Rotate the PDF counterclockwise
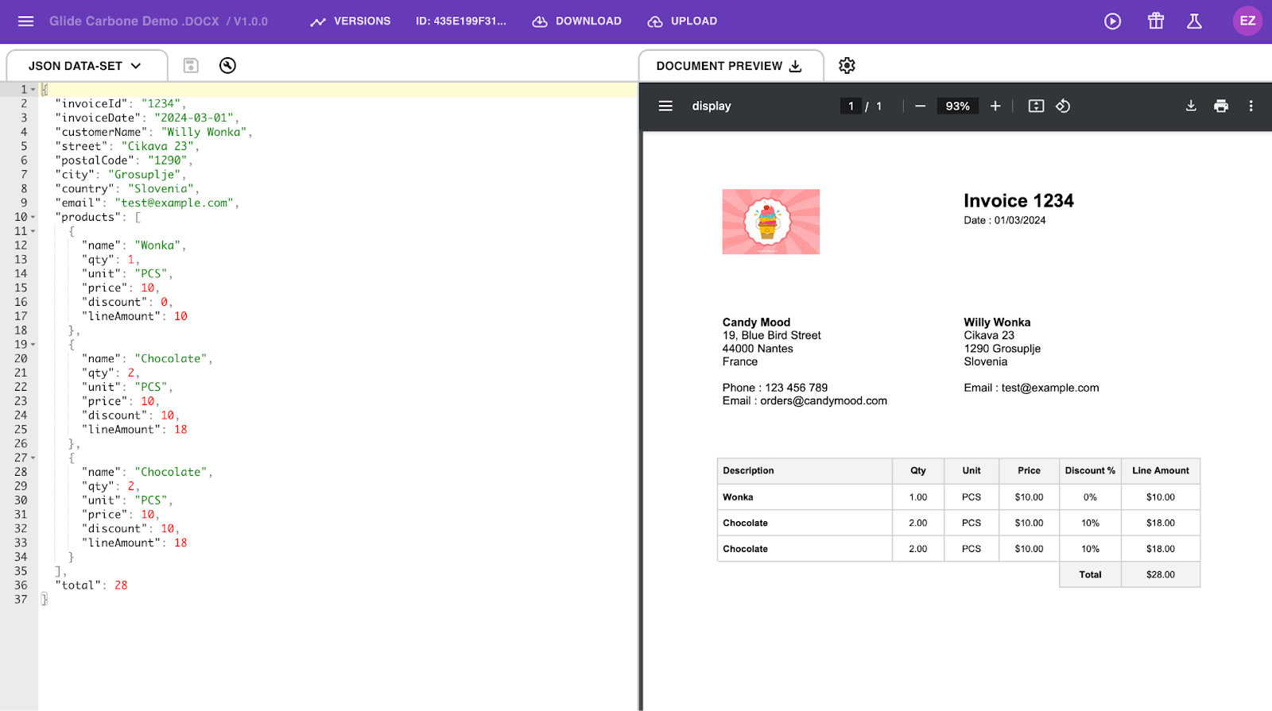The image size is (1272, 711). (1063, 106)
